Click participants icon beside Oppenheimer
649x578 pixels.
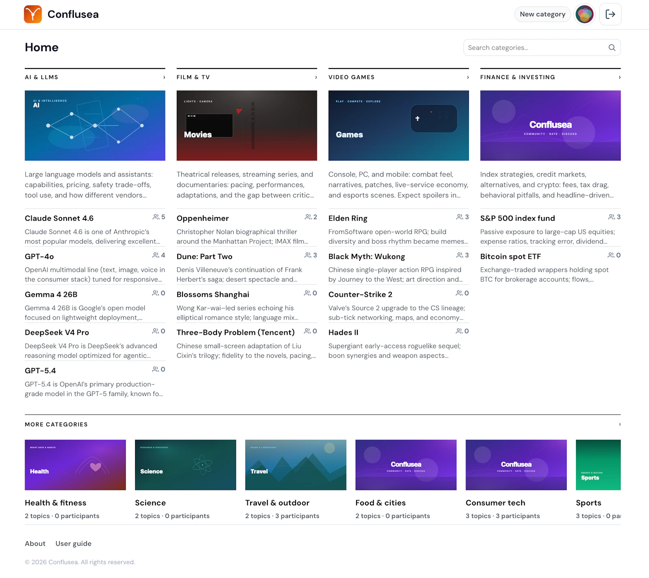tap(308, 217)
